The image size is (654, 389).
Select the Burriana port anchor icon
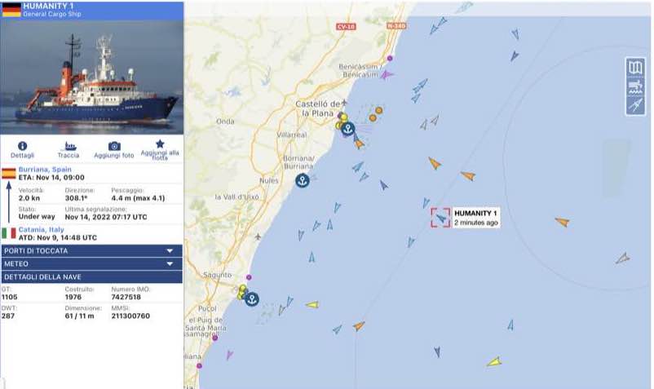click(303, 180)
